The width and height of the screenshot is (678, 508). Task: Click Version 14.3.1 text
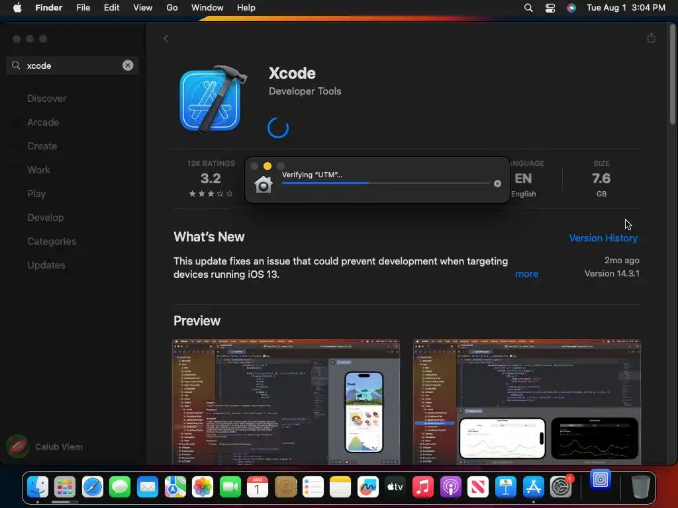[612, 273]
